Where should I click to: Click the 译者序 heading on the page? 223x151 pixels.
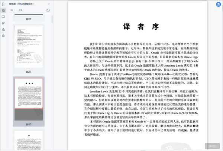click(x=141, y=27)
